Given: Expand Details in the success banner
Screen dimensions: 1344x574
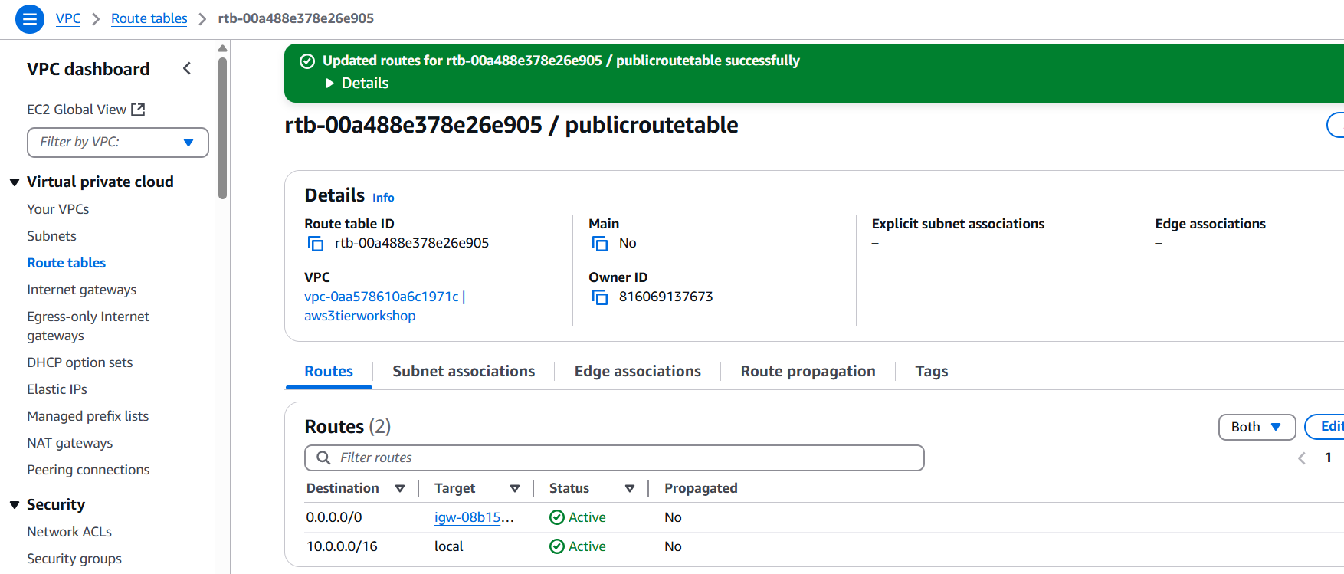Looking at the screenshot, I should tap(356, 83).
